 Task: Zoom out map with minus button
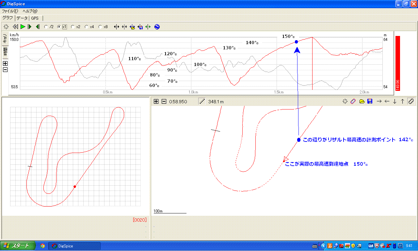tap(164, 101)
